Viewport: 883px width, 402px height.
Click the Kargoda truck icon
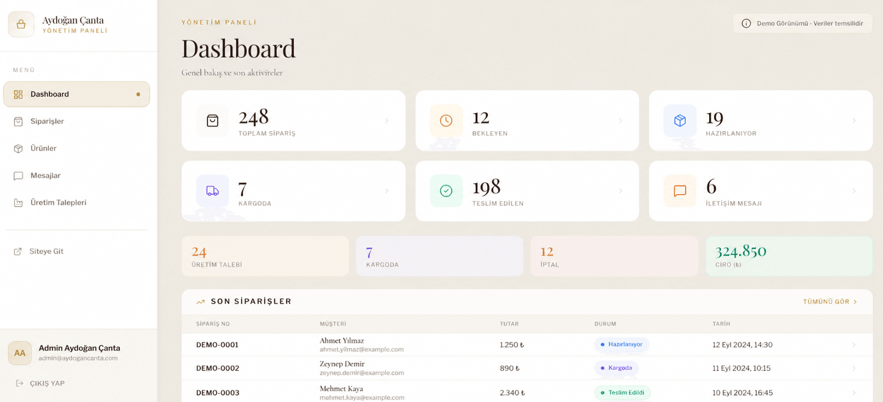pos(213,191)
